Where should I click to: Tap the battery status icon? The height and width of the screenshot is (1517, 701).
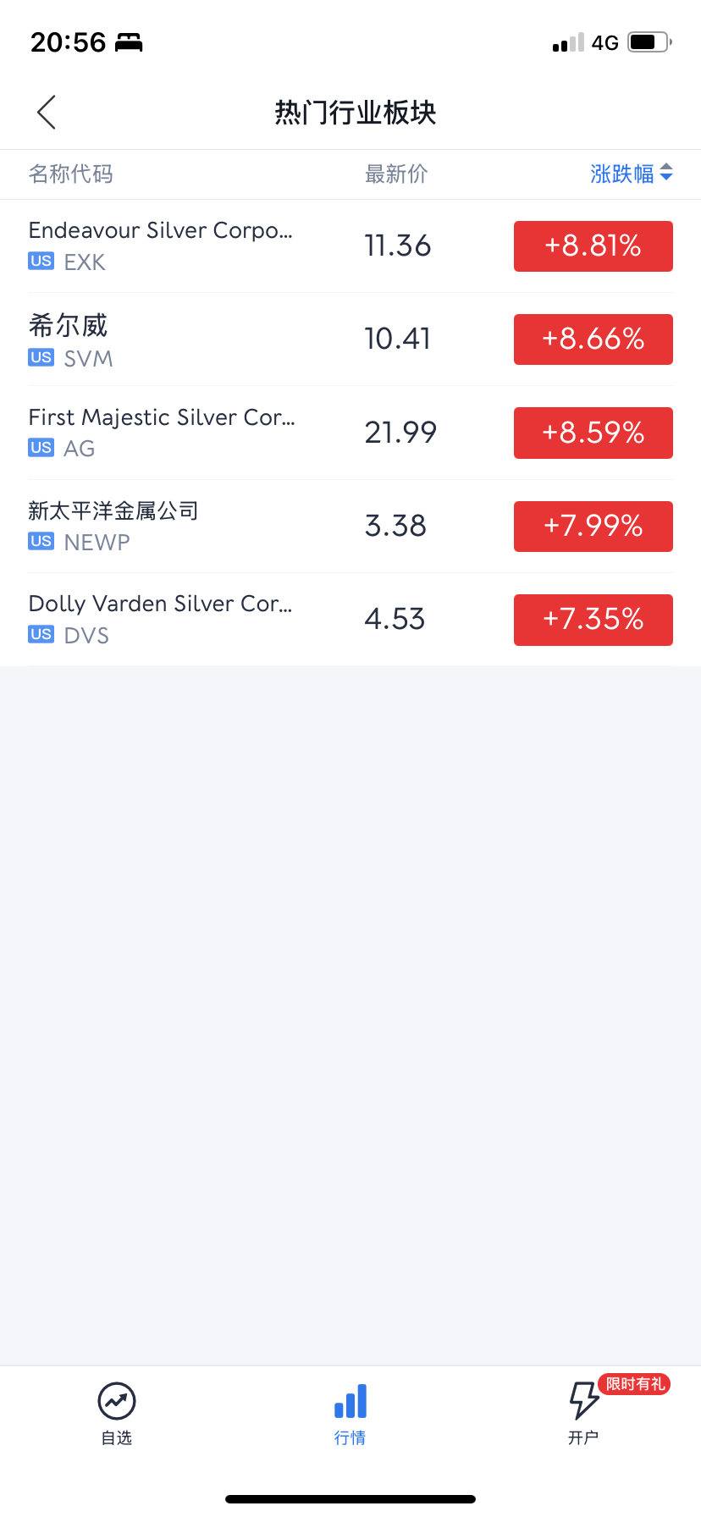pyautogui.click(x=649, y=42)
